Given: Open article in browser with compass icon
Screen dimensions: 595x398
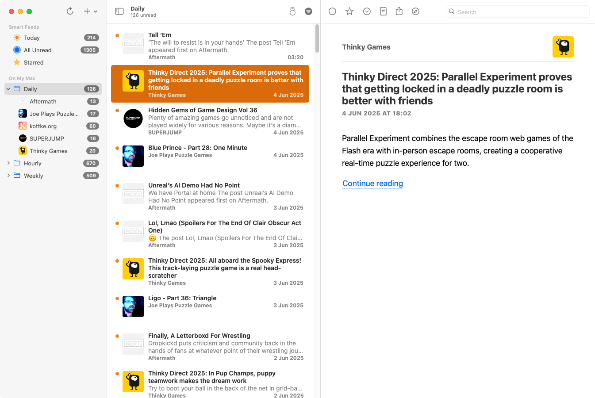Looking at the screenshot, I should coord(415,11).
